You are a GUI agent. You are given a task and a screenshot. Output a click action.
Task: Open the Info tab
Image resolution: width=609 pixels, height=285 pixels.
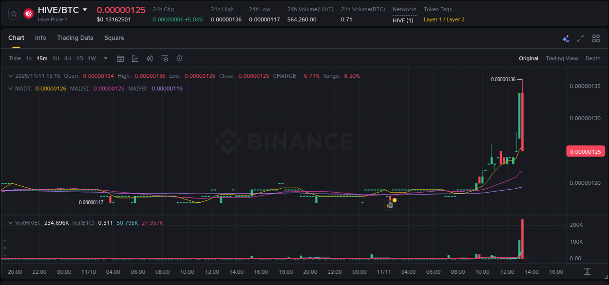point(40,38)
